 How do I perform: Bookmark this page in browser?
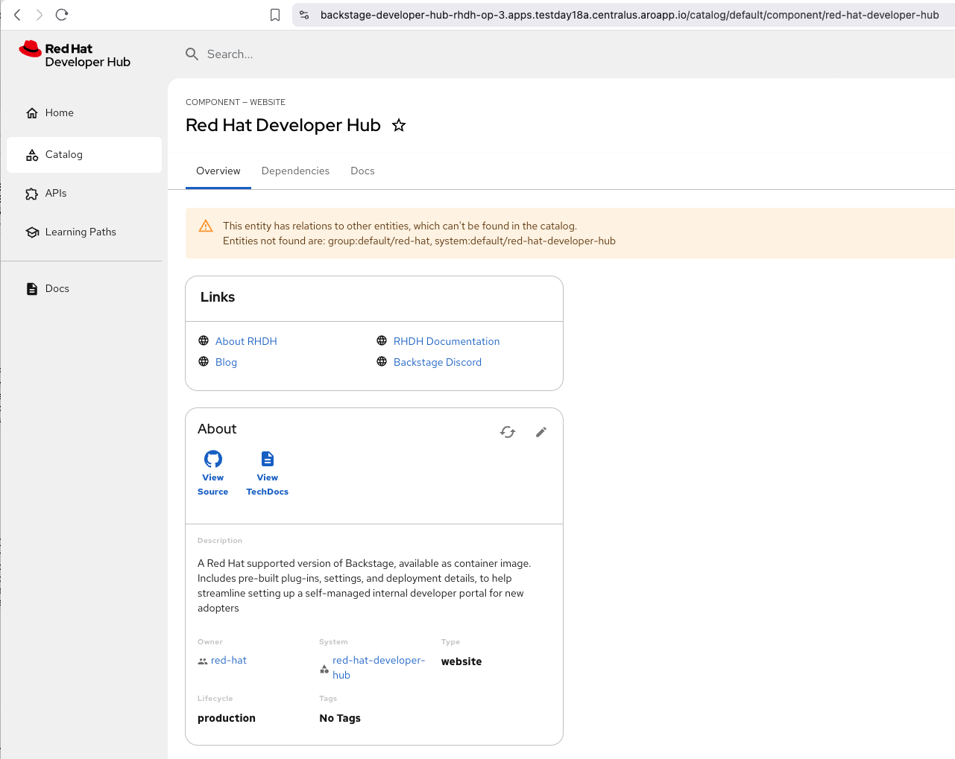click(275, 15)
